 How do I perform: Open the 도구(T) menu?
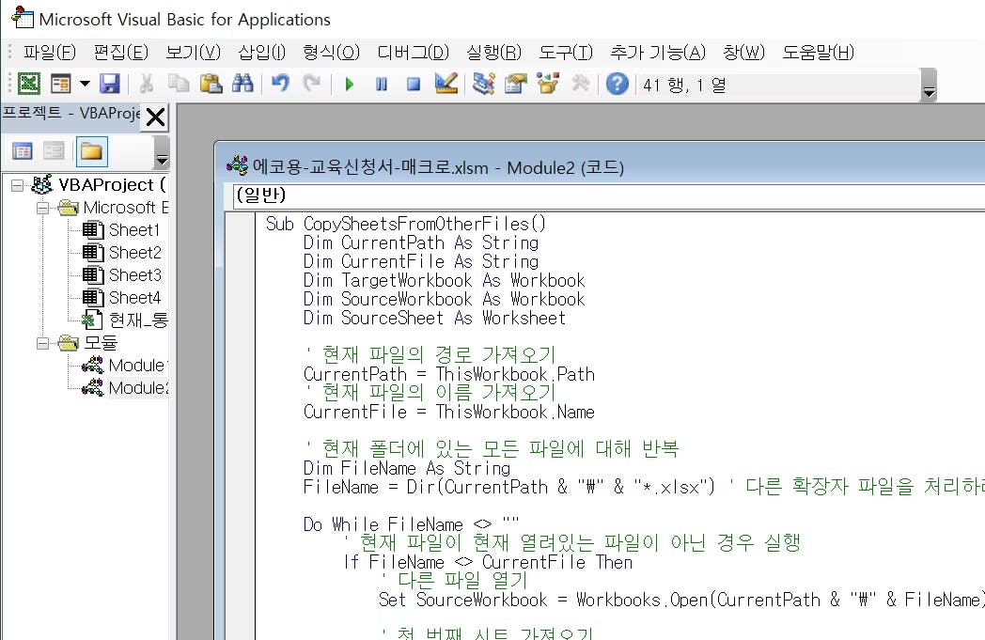coord(566,52)
